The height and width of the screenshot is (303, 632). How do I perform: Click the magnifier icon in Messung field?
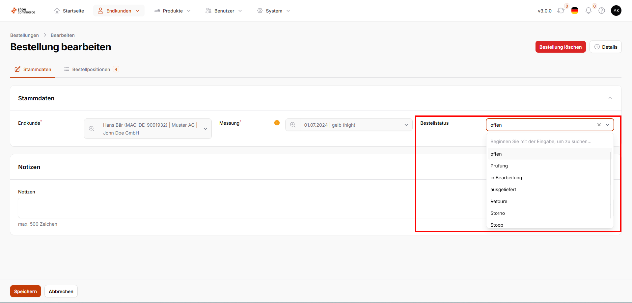pos(293,125)
